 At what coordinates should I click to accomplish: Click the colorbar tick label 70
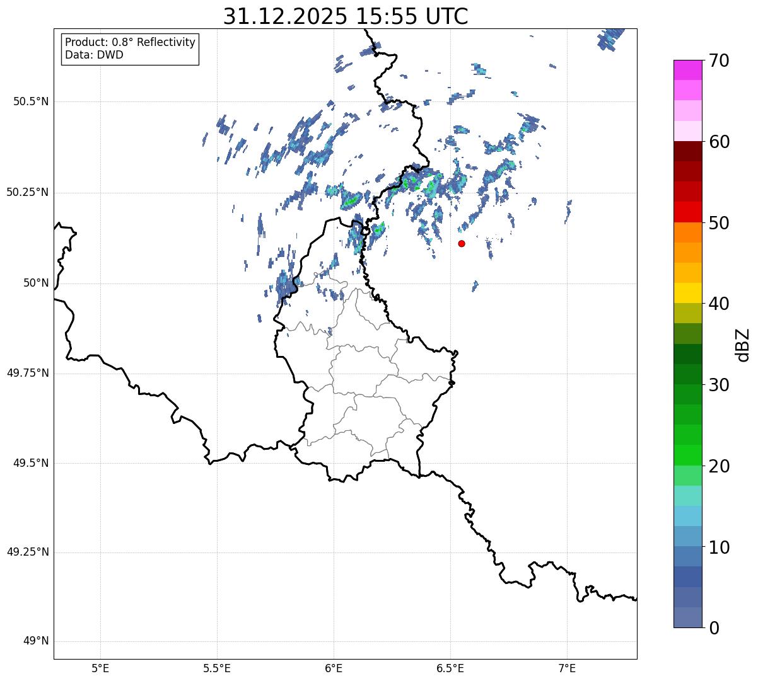(718, 60)
